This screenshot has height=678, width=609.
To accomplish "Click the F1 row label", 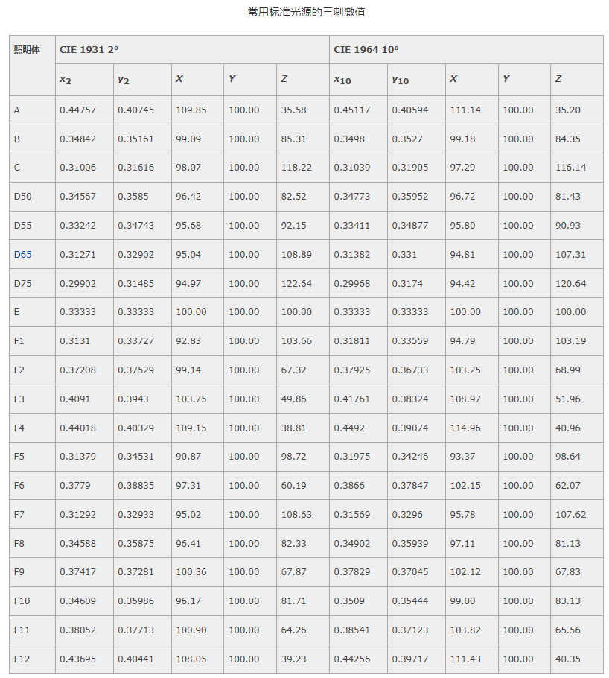I will pyautogui.click(x=19, y=341).
